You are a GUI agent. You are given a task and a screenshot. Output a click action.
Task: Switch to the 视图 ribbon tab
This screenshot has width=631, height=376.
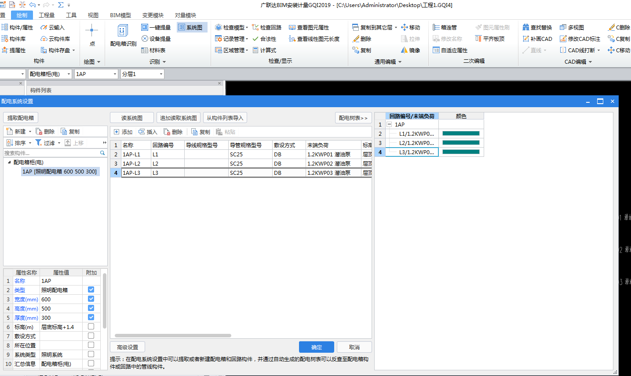coord(93,15)
